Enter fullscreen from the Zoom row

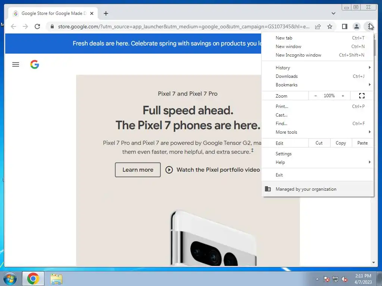click(362, 96)
